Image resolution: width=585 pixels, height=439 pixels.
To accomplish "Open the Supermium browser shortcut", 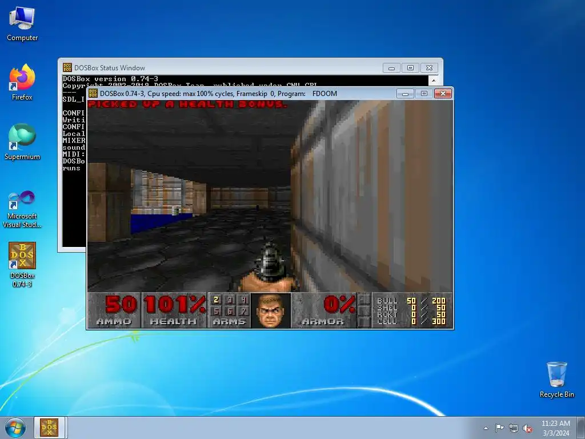I will pos(22,142).
